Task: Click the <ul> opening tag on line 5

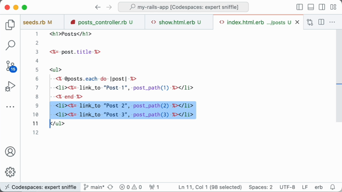Action: point(56,70)
